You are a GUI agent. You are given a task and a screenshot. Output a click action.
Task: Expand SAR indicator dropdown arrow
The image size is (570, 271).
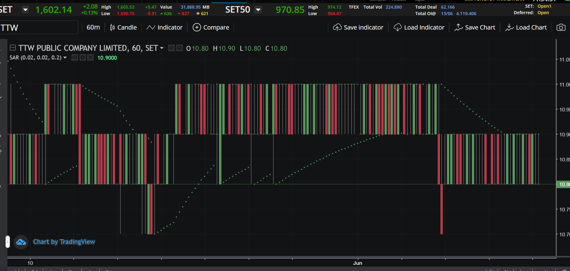click(65, 58)
